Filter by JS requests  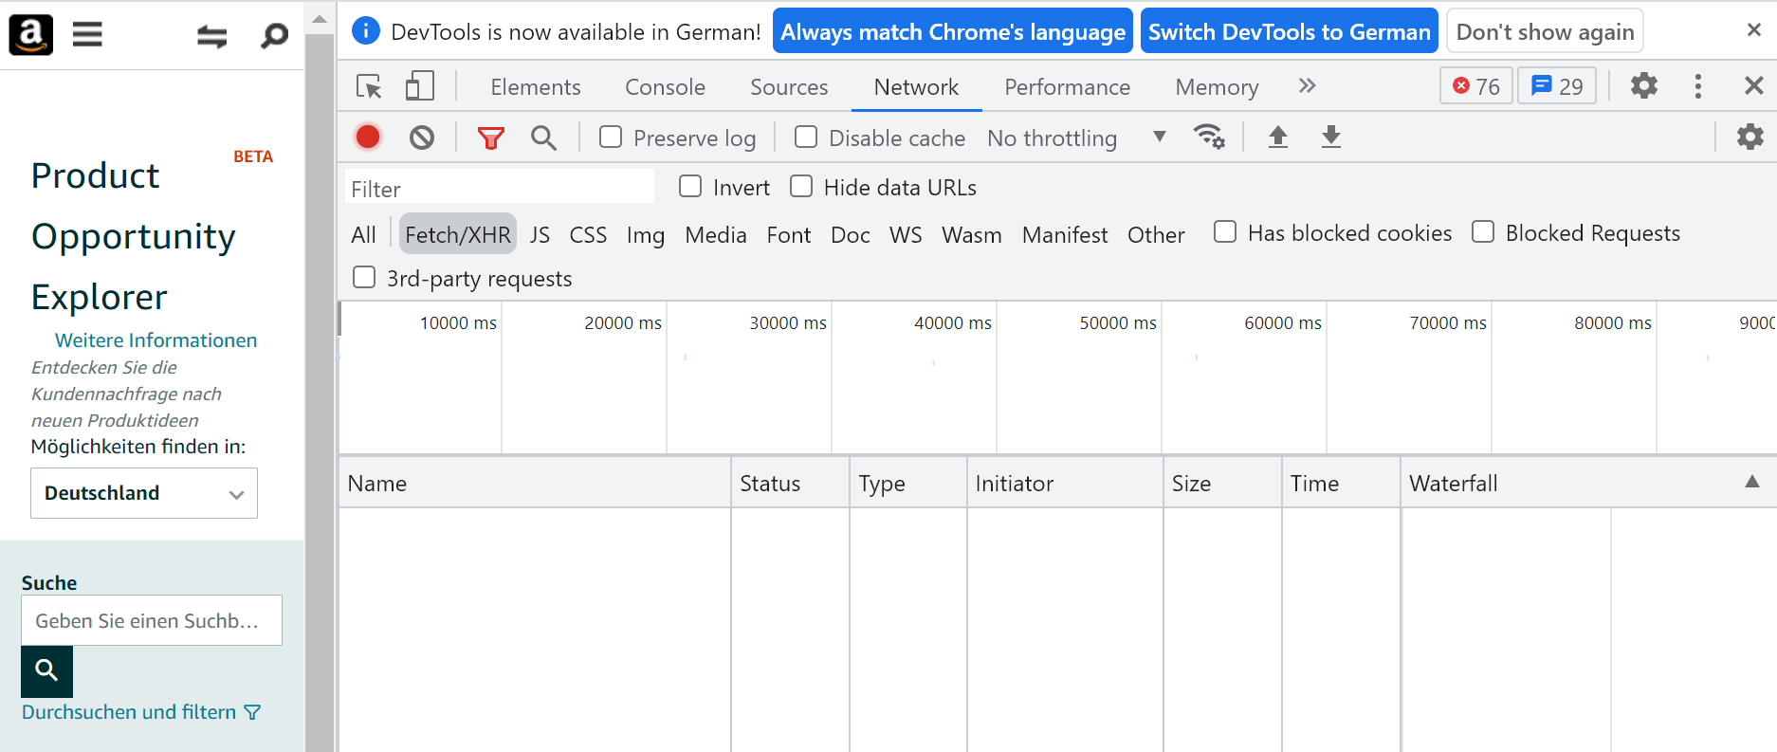(x=540, y=234)
